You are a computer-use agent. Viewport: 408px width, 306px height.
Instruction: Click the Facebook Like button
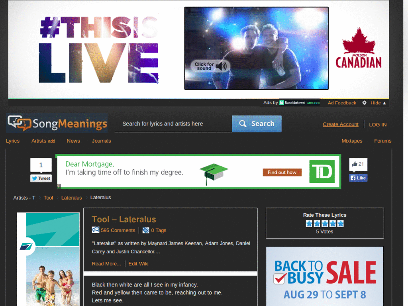pos(358,178)
